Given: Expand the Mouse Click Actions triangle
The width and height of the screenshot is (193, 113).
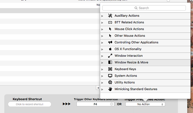Looking at the screenshot, I should click(x=102, y=29).
